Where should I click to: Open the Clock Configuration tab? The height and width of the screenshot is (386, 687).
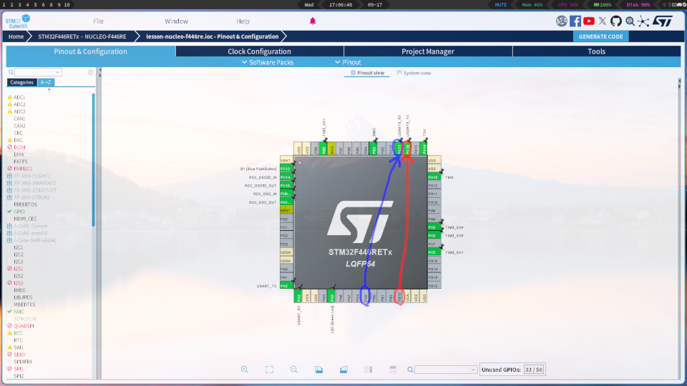tap(259, 51)
